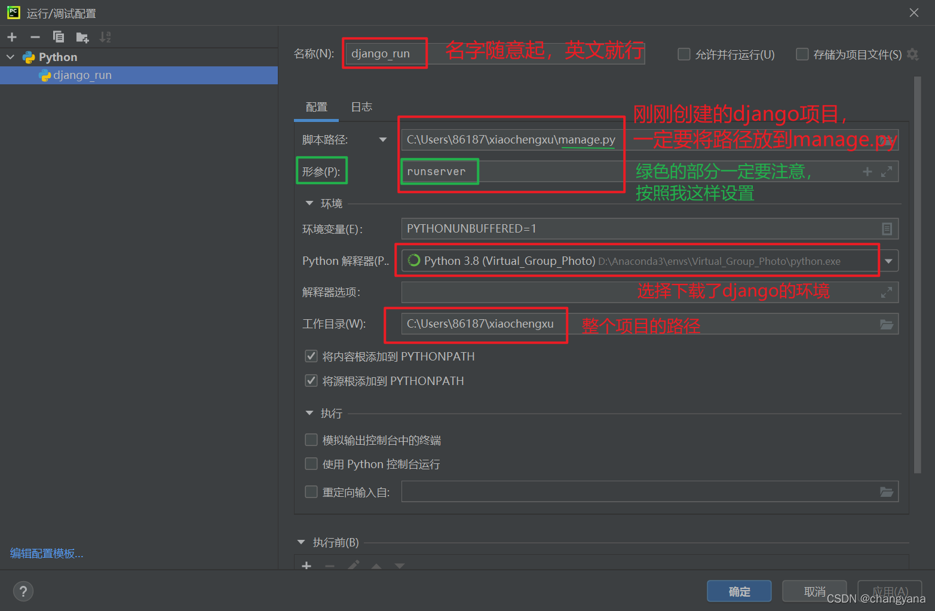The height and width of the screenshot is (611, 935).
Task: Add a new run configuration
Action: [12, 37]
